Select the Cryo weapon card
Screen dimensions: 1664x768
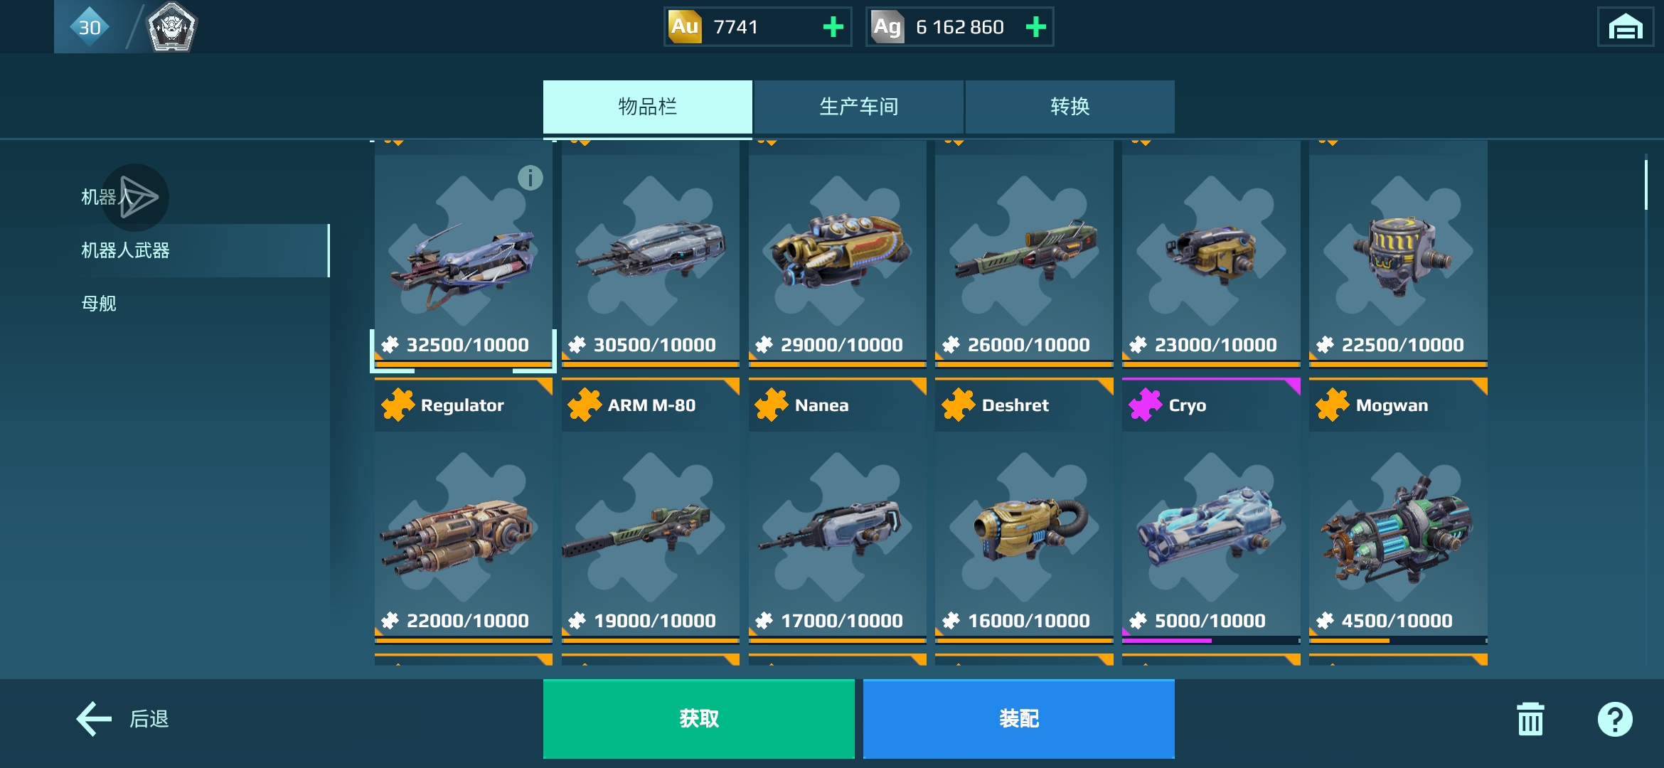click(x=1211, y=511)
